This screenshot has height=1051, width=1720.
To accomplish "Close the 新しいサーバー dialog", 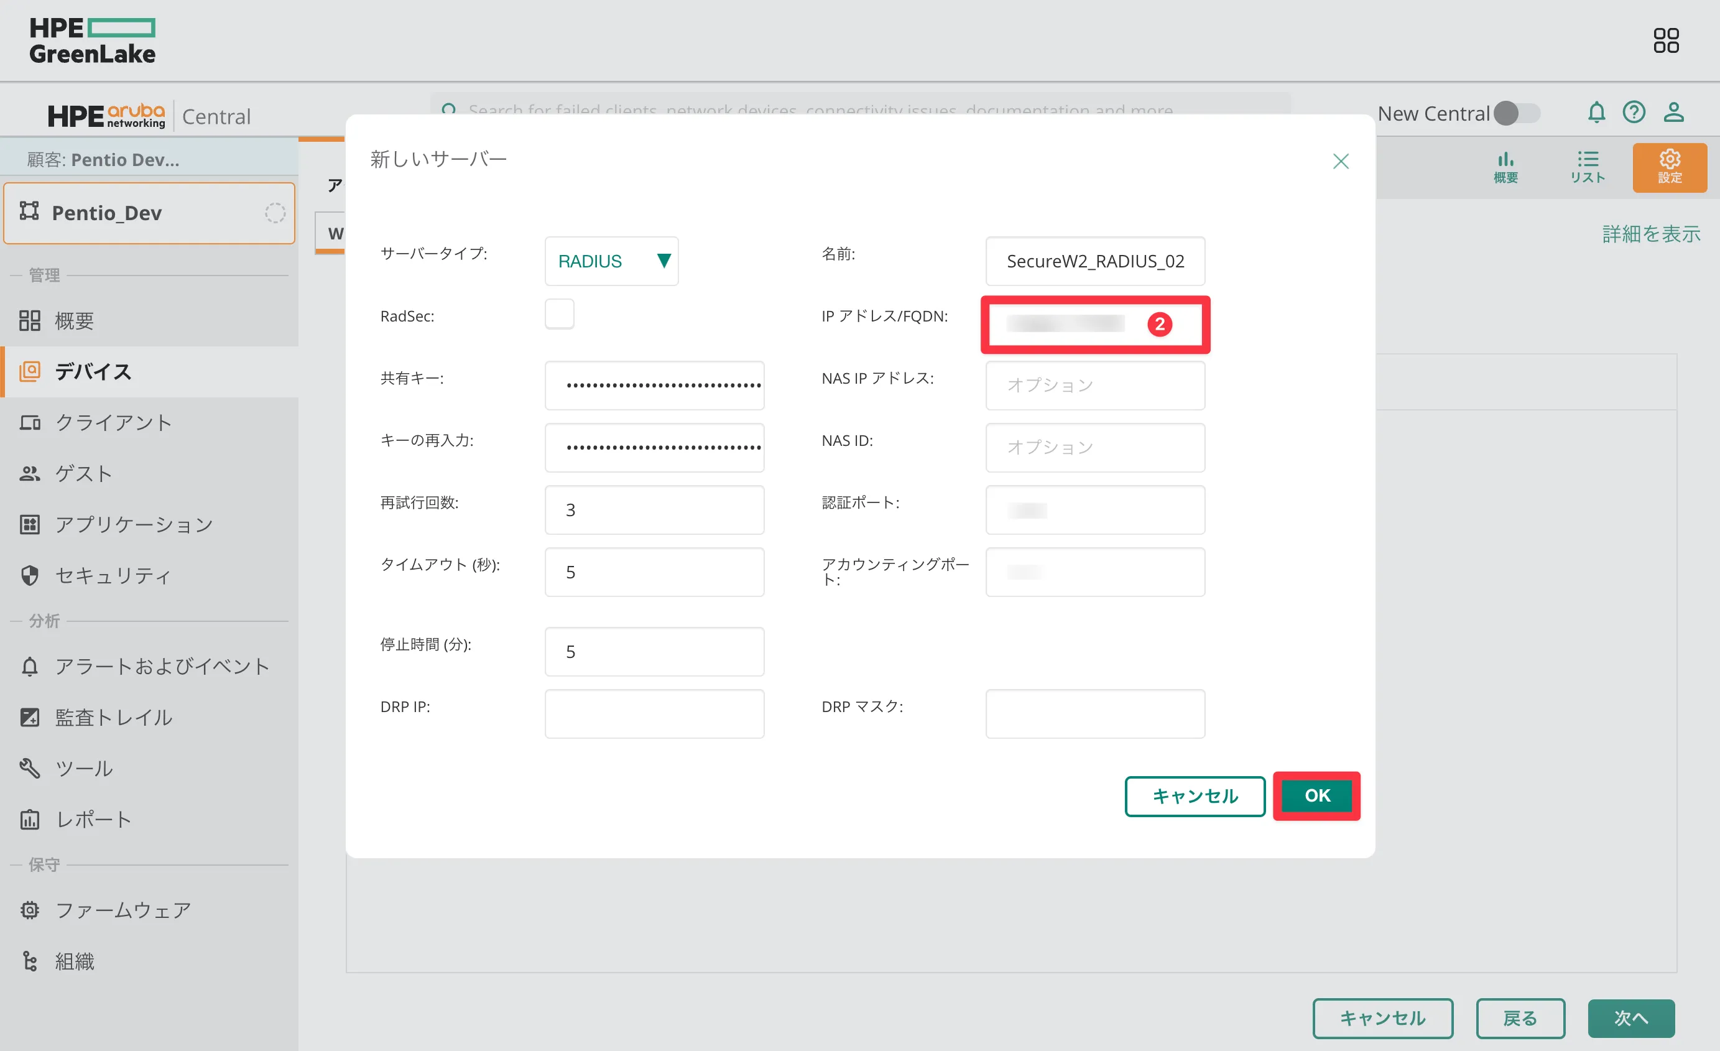I will [x=1340, y=161].
